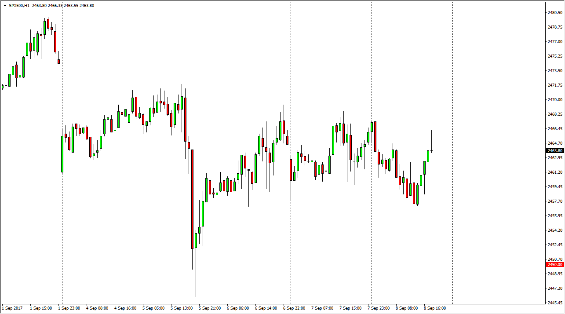Viewport: 565px width, 314px height.
Task: Click the '5 Sep 21:00' time axis label
Action: pyautogui.click(x=210, y=308)
